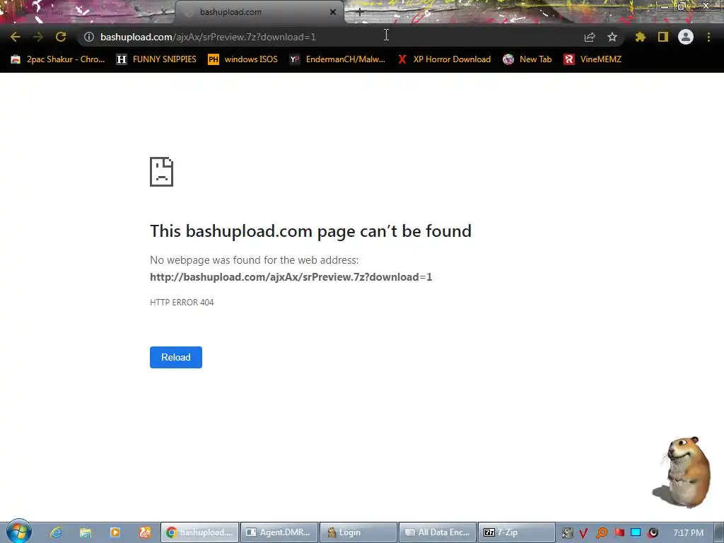This screenshot has height=543, width=724.
Task: Switch to the inactive first tab
Action: 88,13
